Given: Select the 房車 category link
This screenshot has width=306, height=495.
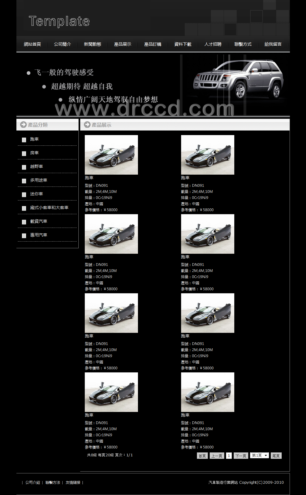Looking at the screenshot, I should pos(34,153).
